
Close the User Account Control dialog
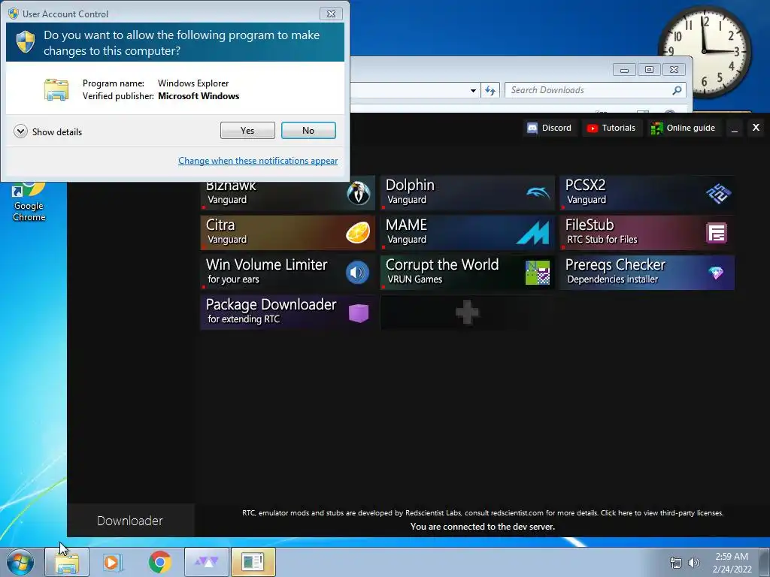pos(331,14)
